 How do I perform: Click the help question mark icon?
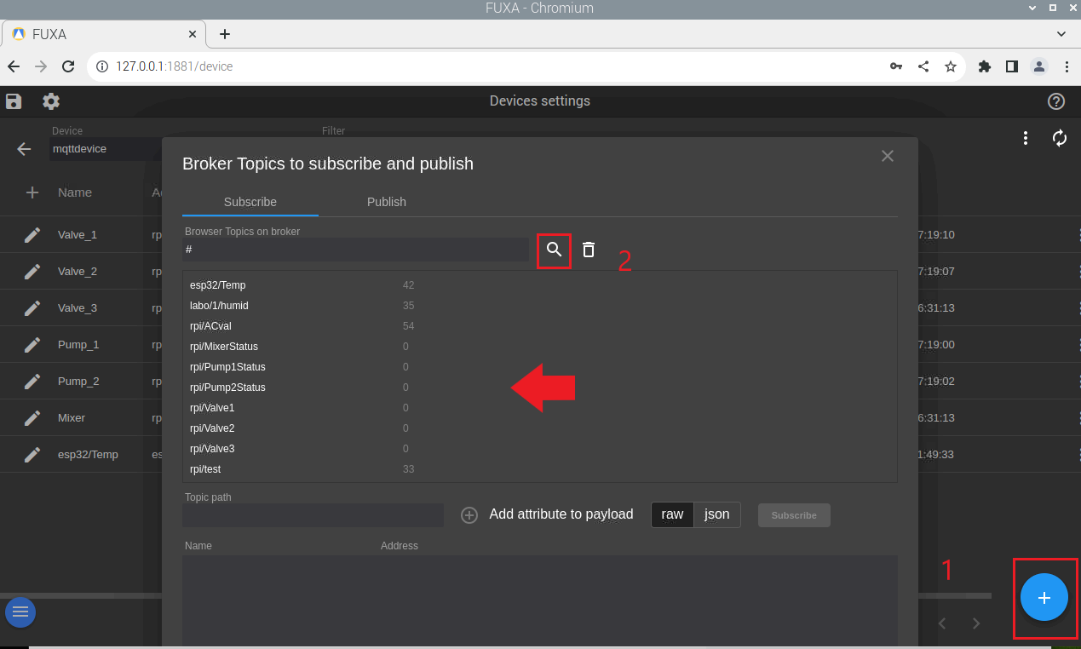coord(1055,101)
